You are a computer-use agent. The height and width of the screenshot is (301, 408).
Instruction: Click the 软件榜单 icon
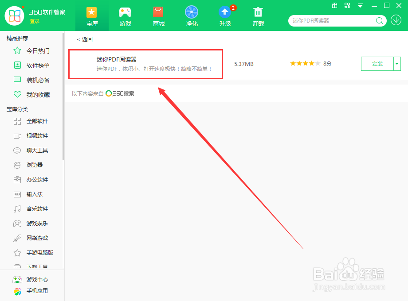(17, 65)
